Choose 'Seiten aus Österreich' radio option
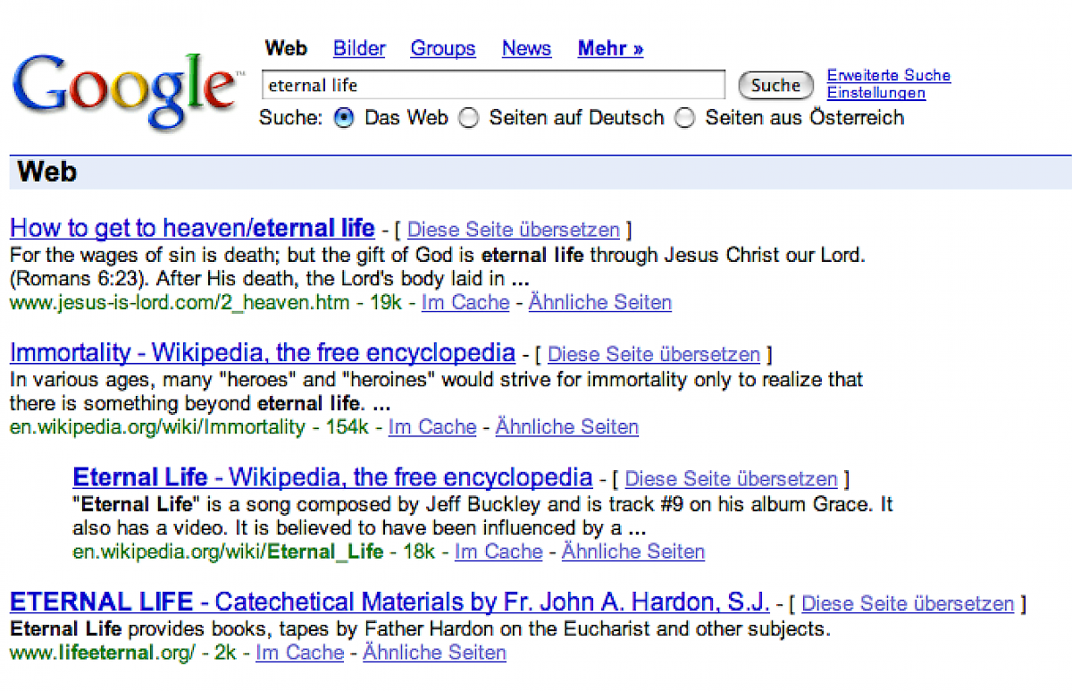Viewport: 1072px width, 691px height. click(x=685, y=118)
